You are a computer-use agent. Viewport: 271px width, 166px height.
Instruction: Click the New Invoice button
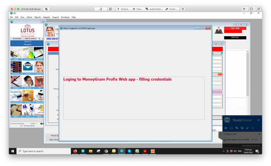52,140
